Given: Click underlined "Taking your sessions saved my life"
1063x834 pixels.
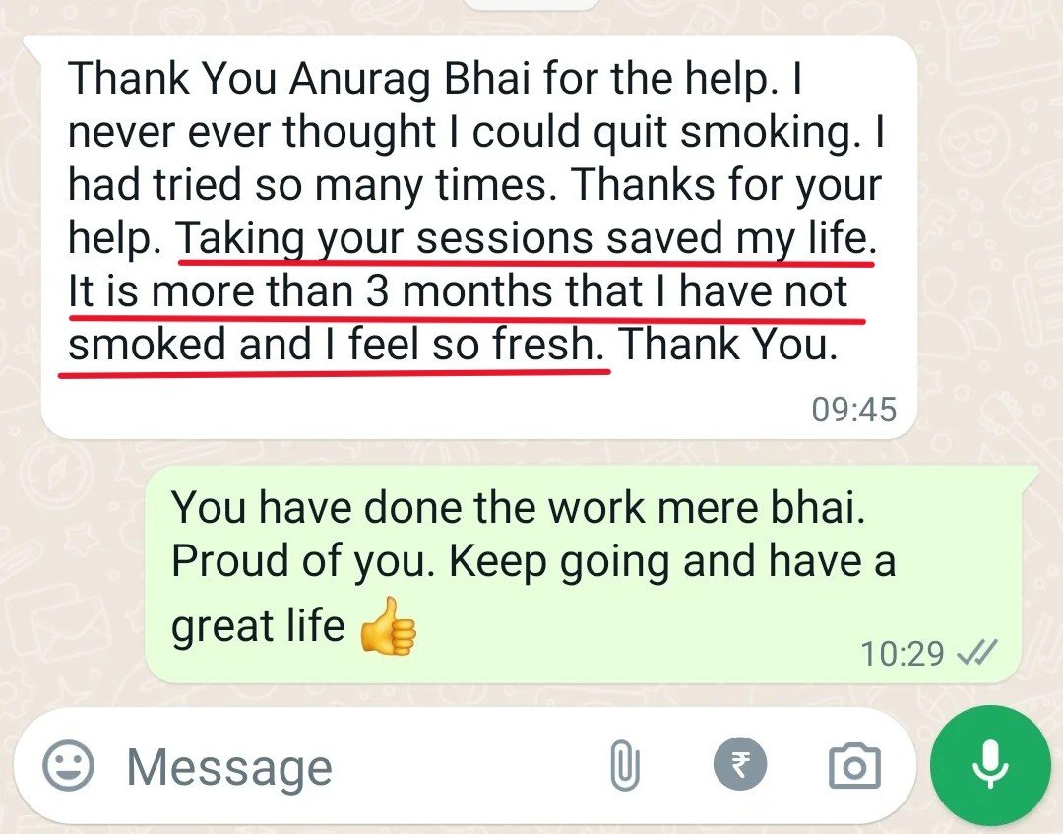Looking at the screenshot, I should pyautogui.click(x=522, y=238).
